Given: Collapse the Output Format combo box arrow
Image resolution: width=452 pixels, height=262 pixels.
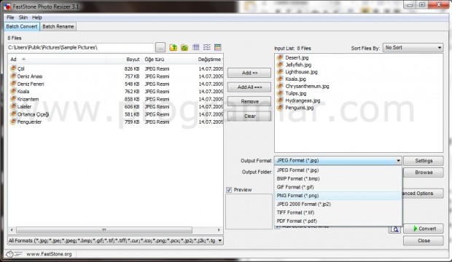Looking at the screenshot, I should tap(398, 161).
